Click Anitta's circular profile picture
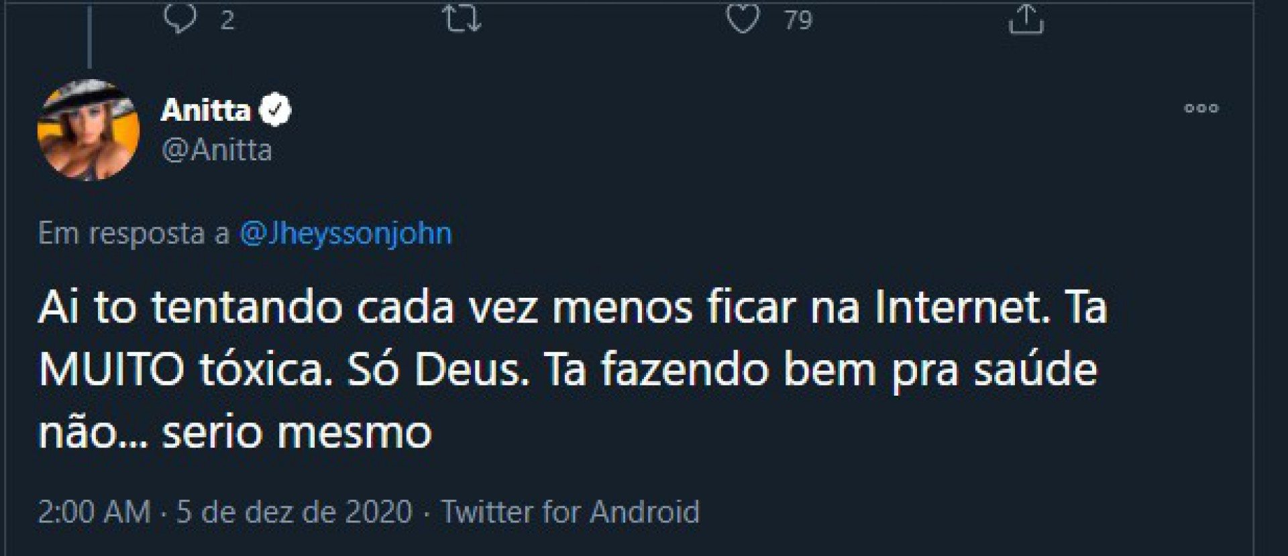The width and height of the screenshot is (1288, 556). [x=89, y=129]
